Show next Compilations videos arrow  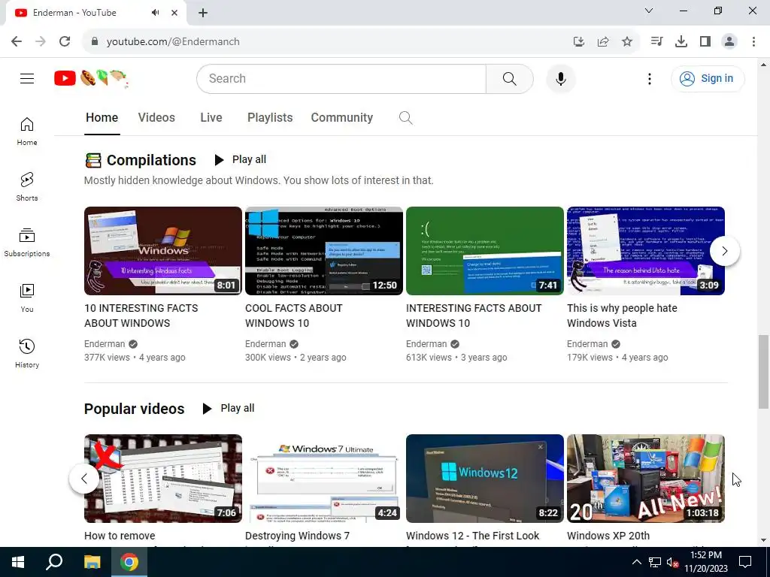click(725, 251)
